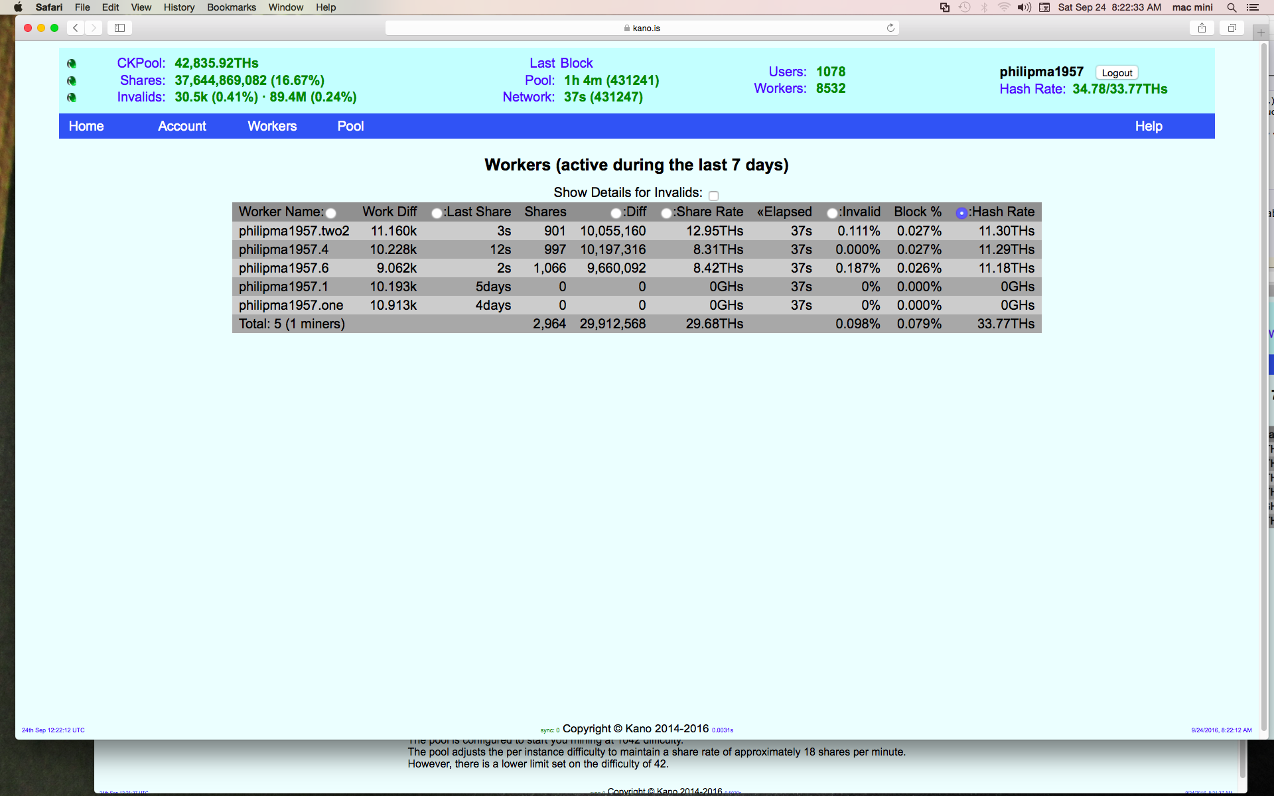Open Safari's View menu

pyautogui.click(x=141, y=7)
